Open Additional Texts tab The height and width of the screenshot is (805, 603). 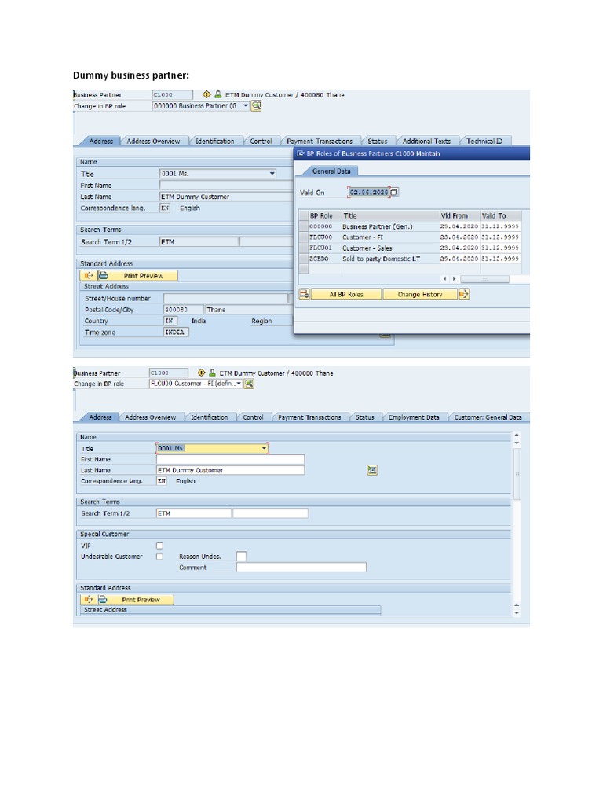pos(426,142)
